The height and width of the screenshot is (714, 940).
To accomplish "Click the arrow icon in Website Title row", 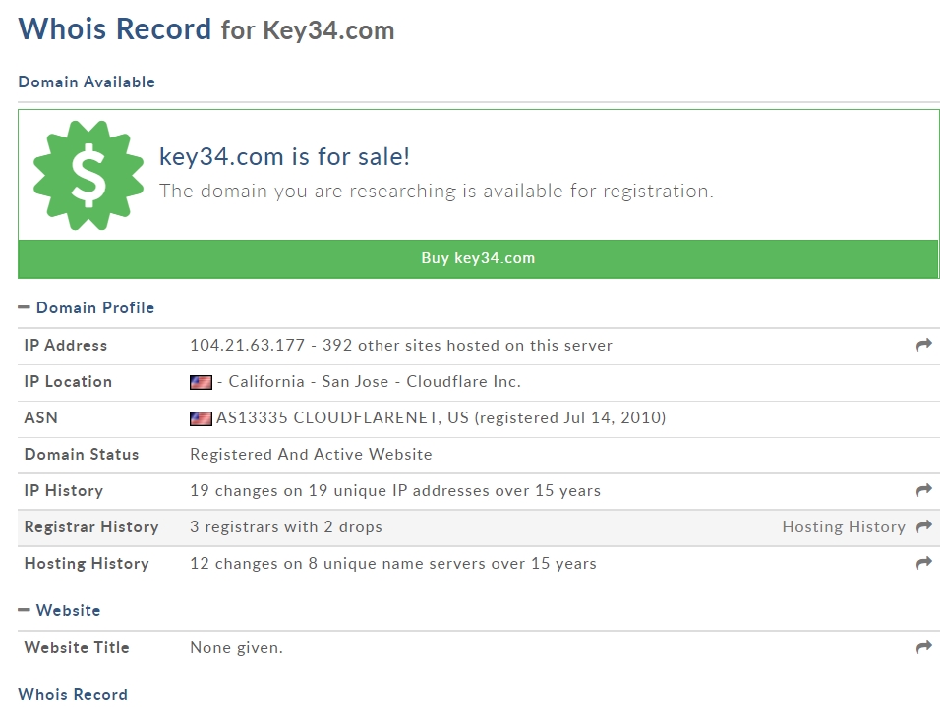I will pos(923,647).
